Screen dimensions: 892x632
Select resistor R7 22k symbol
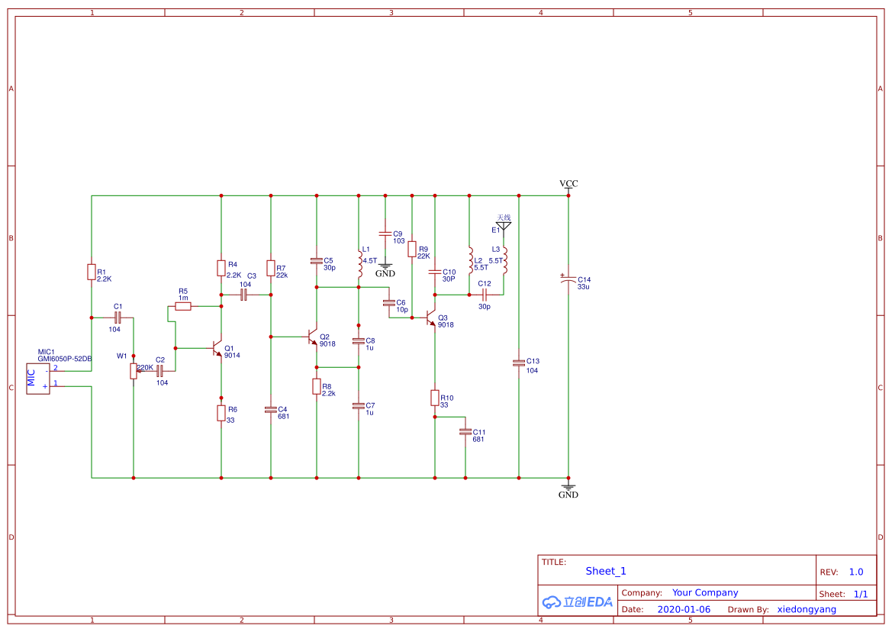[x=271, y=268]
